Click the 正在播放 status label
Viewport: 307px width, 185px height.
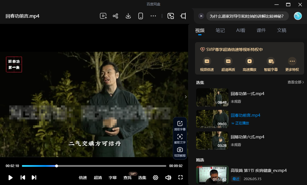(x=242, y=123)
